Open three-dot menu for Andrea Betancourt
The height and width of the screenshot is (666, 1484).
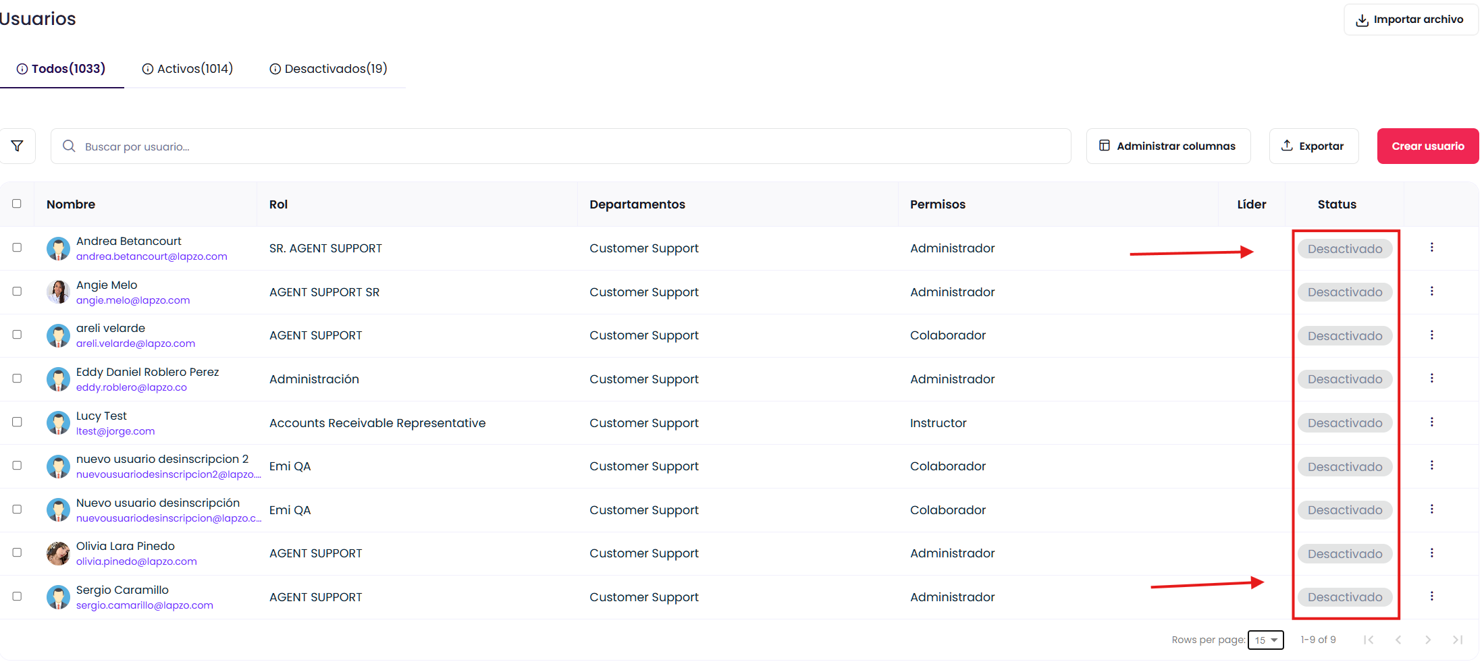coord(1431,248)
